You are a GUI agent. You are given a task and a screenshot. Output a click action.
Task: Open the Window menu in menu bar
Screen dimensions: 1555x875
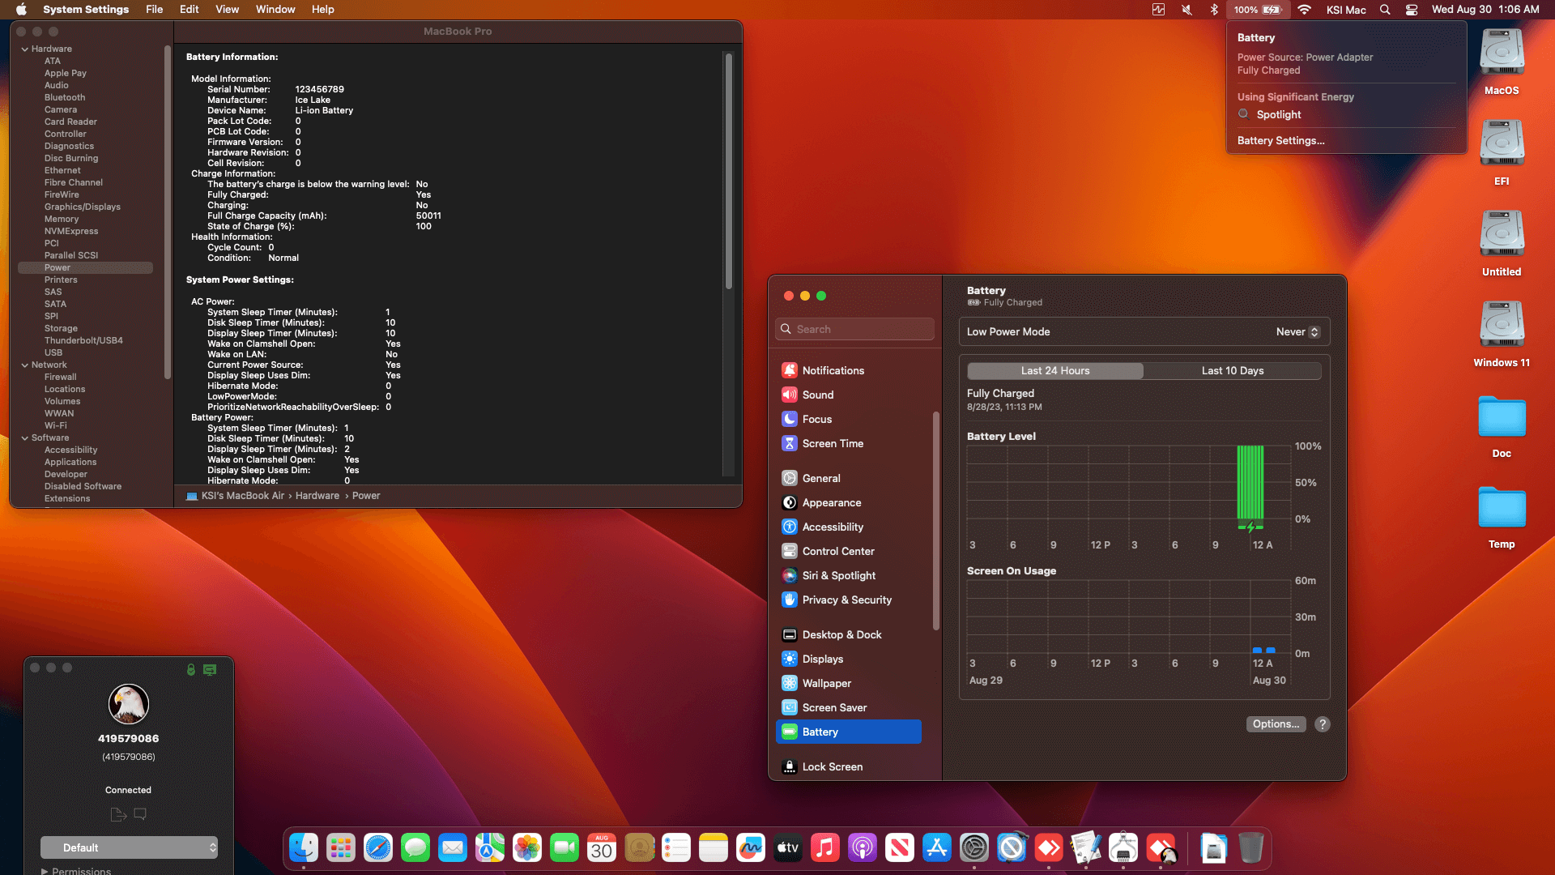tap(275, 10)
